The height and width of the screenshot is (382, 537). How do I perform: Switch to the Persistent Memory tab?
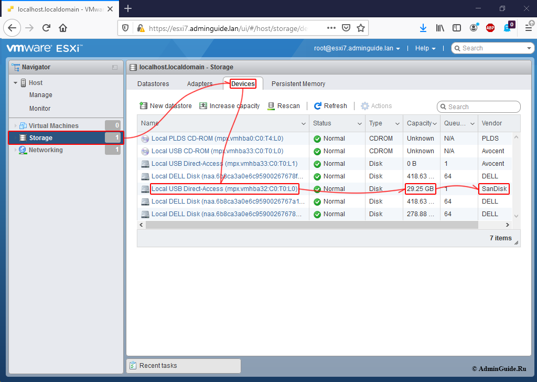point(298,83)
